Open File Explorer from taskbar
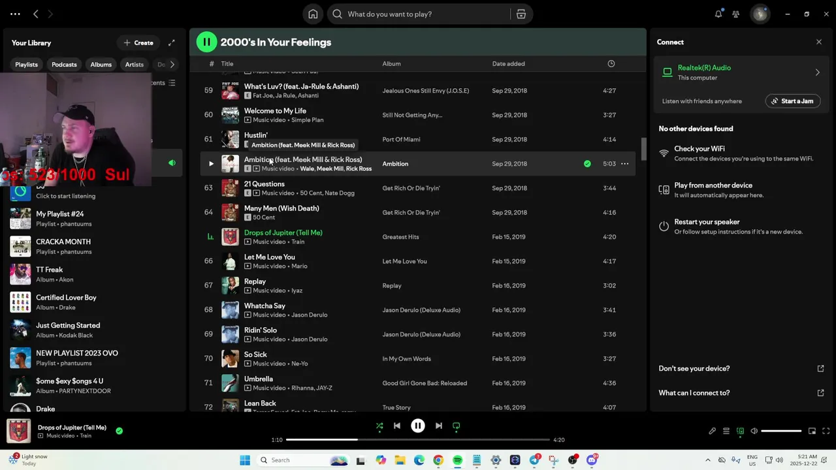This screenshot has width=836, height=470. coord(400,460)
